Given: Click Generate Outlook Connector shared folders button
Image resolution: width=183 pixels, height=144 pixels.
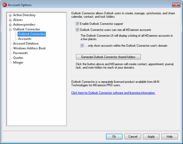Looking at the screenshot, I should pos(108,57).
